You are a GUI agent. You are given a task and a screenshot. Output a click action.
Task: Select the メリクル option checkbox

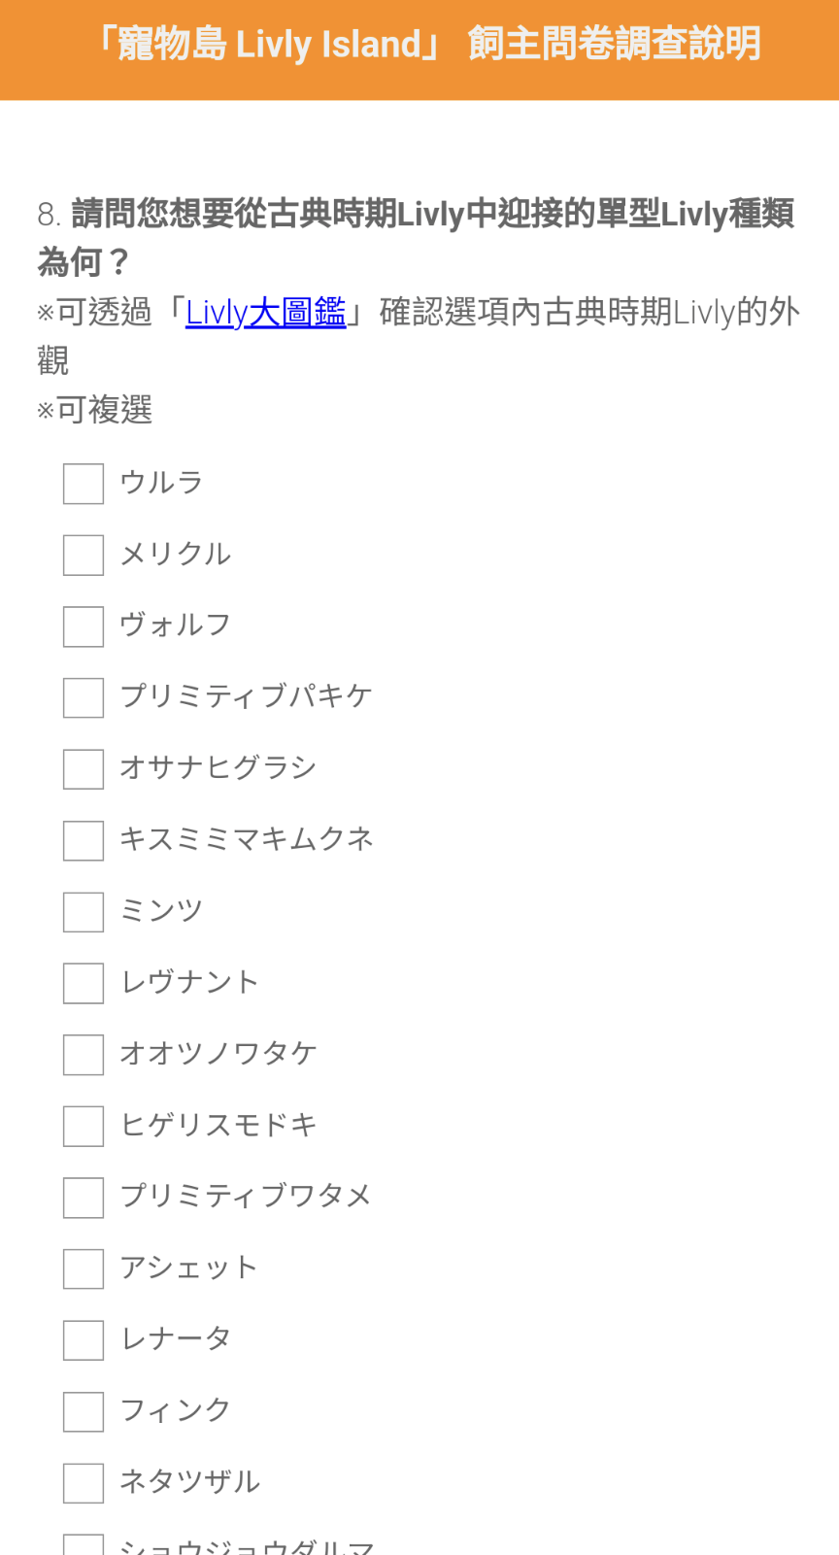[x=84, y=556]
